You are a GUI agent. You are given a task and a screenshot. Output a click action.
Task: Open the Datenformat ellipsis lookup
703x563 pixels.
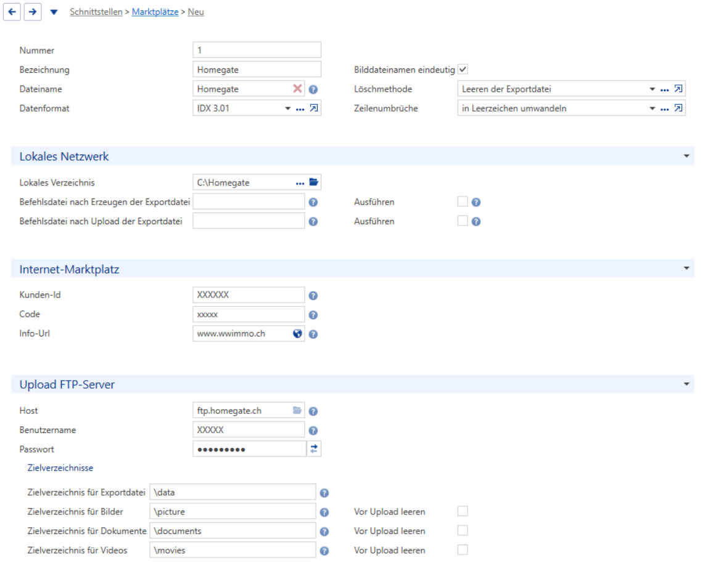[300, 109]
